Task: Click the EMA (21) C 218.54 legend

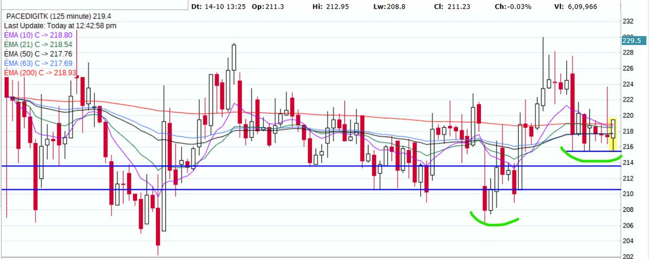Action: 38,44
